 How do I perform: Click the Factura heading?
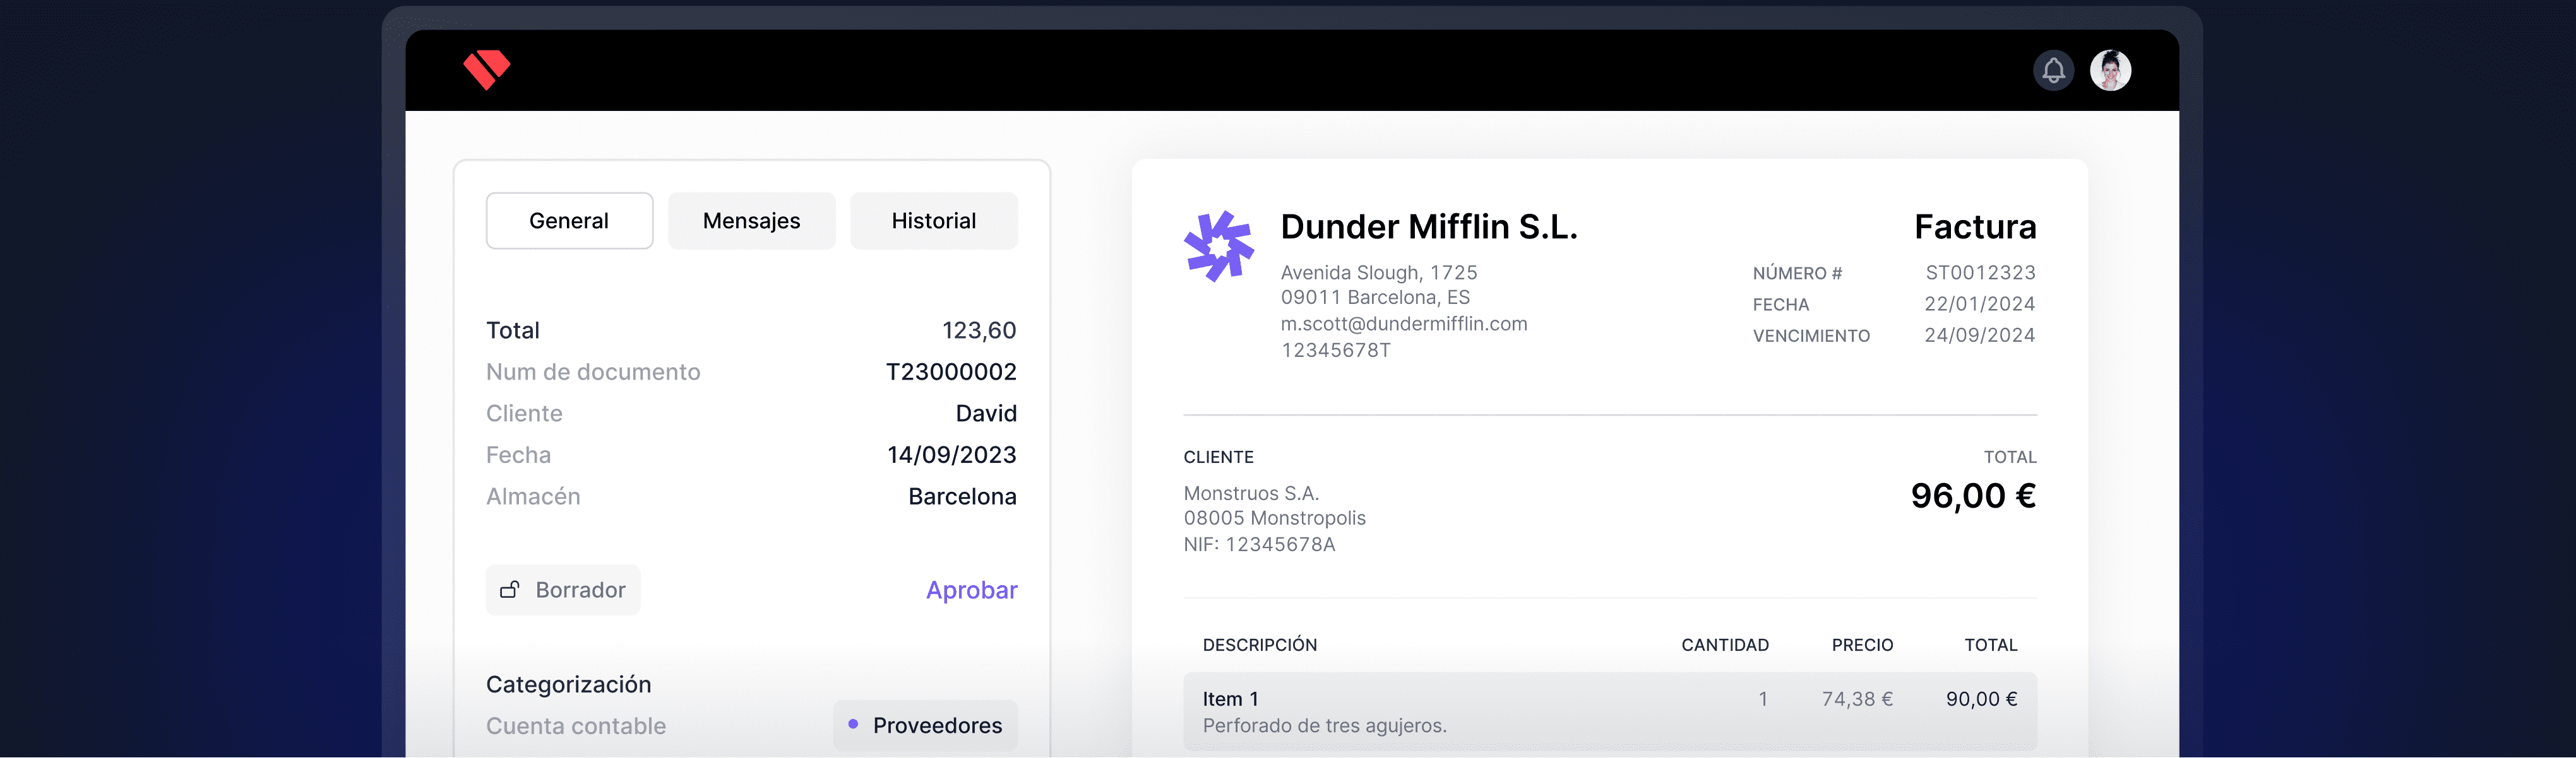pos(1975,226)
